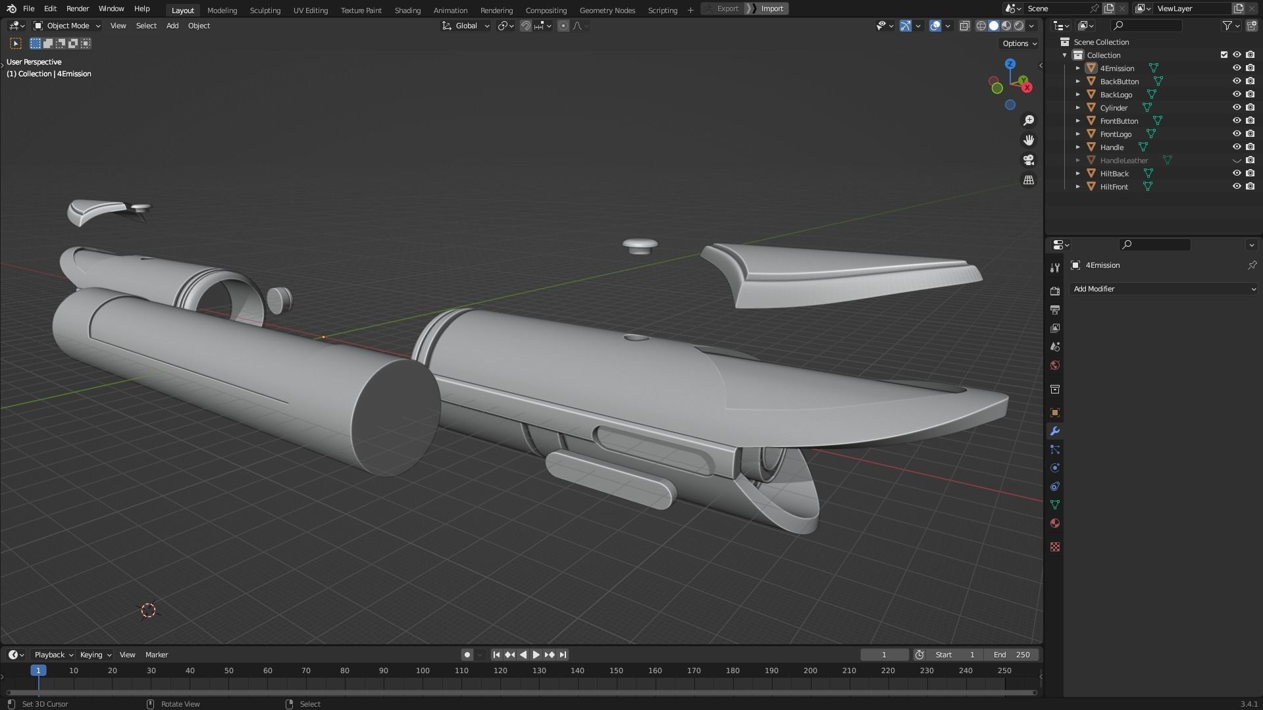
Task: Add new scene using Scene copy icon
Action: click(x=1109, y=9)
